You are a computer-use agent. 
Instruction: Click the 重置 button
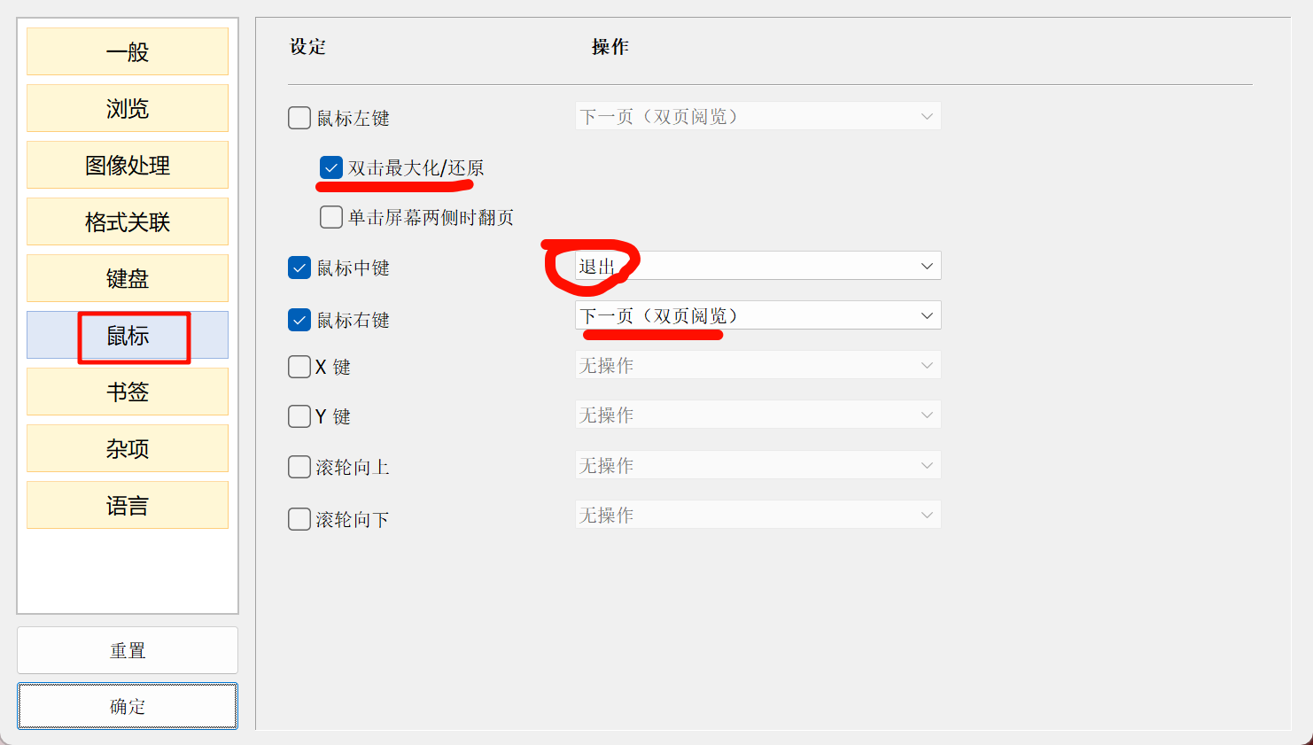(x=128, y=650)
